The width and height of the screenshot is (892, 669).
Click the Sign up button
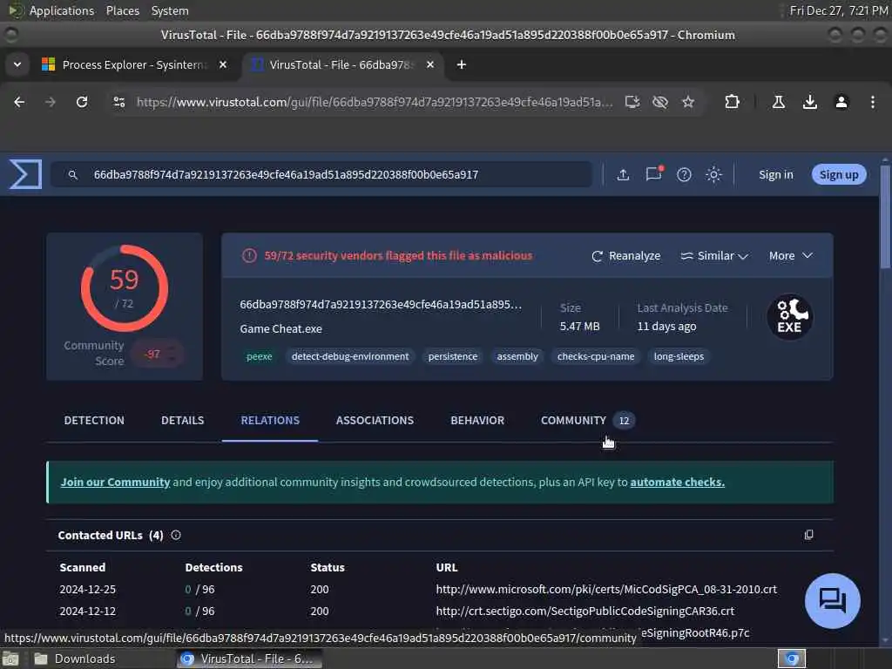pos(839,174)
